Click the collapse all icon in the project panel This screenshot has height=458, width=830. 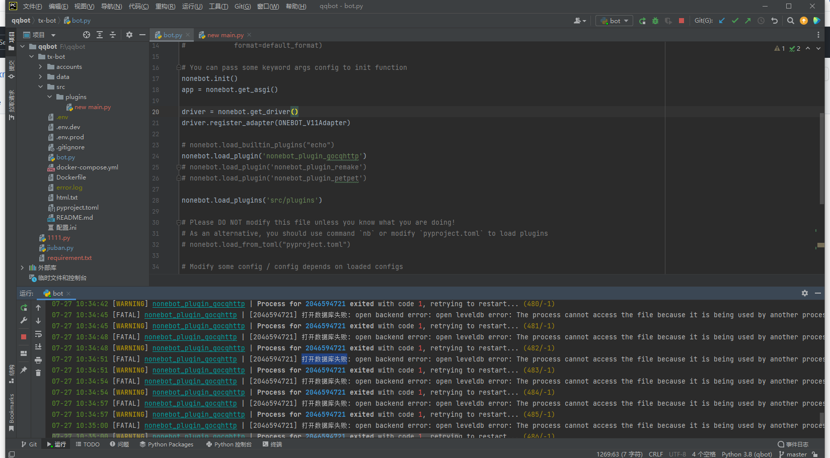(x=113, y=35)
